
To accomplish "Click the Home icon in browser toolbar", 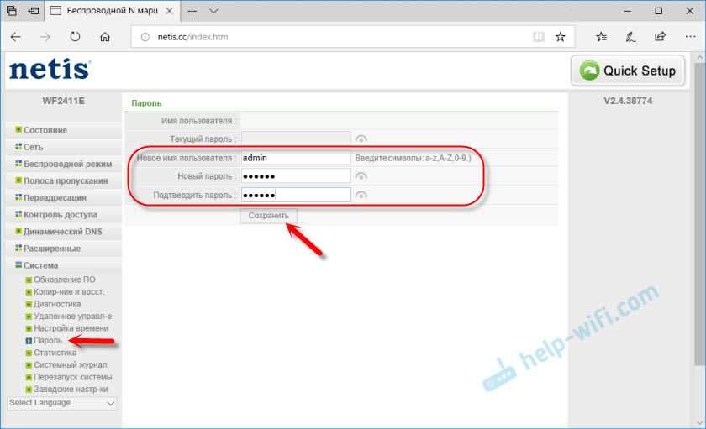I will pos(105,37).
